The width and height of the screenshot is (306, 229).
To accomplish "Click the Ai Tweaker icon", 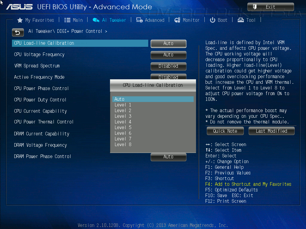I will (x=96, y=20).
